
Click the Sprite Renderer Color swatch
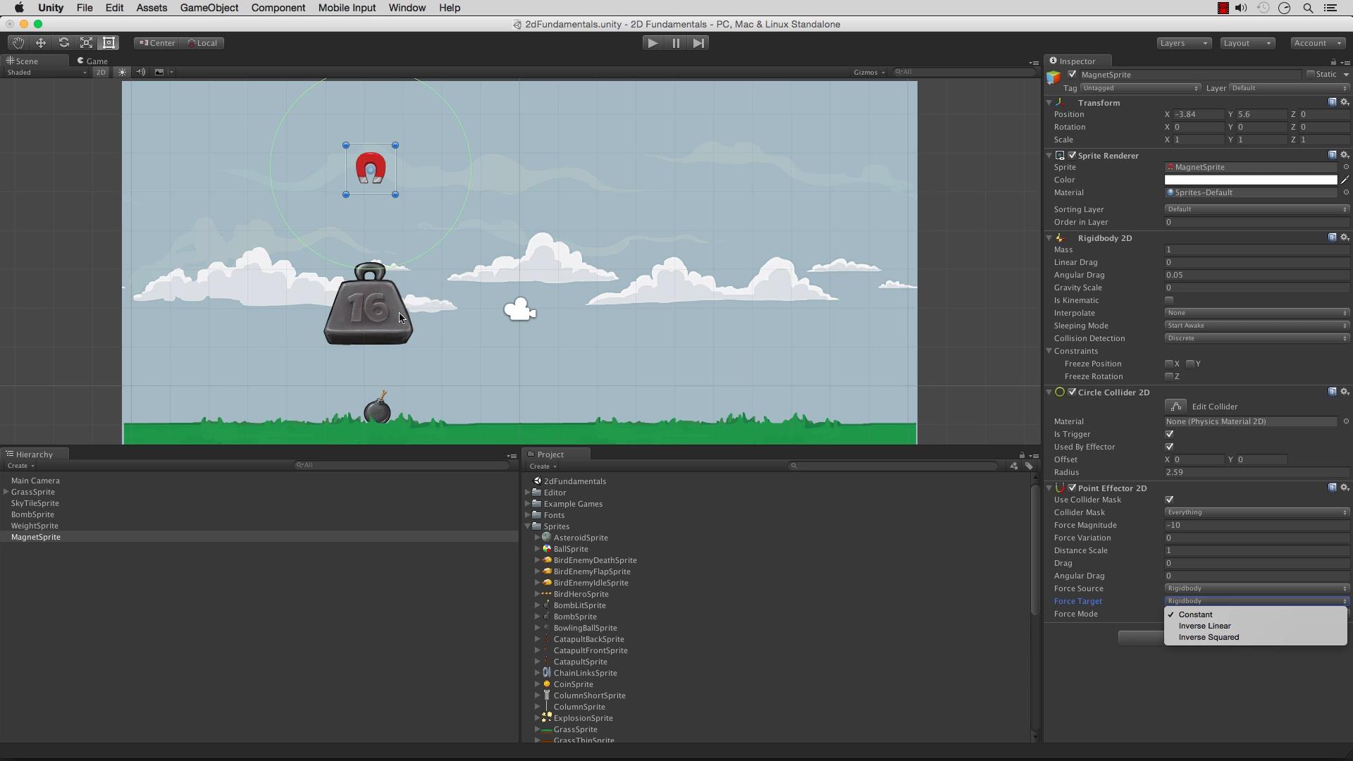(1251, 180)
